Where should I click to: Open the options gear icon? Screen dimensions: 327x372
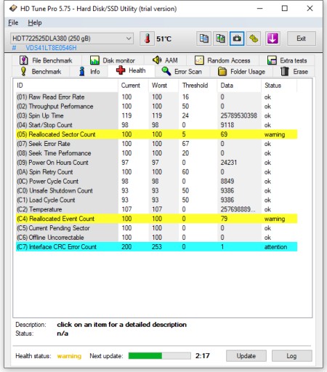coord(254,39)
